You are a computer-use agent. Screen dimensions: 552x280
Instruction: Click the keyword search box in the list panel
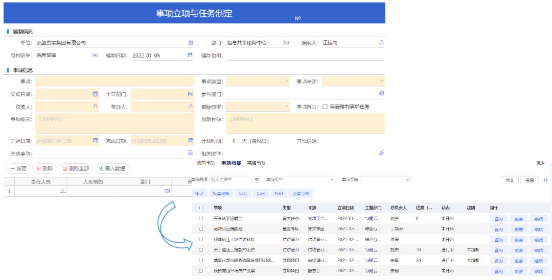coord(230,180)
